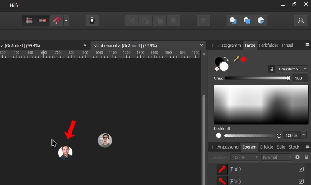This screenshot has height=185, width=311.
Task: Click the assistant manager icon
Action: pos(92,20)
